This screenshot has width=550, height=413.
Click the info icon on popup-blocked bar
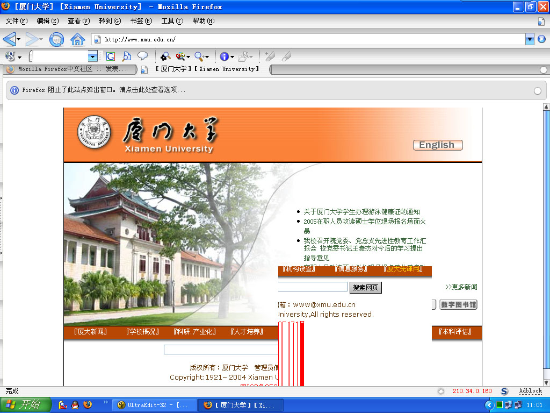click(x=15, y=90)
